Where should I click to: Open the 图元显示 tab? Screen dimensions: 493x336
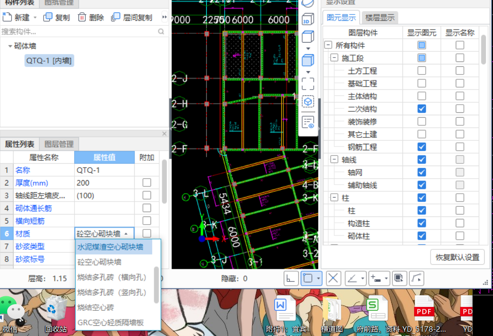coord(341,17)
